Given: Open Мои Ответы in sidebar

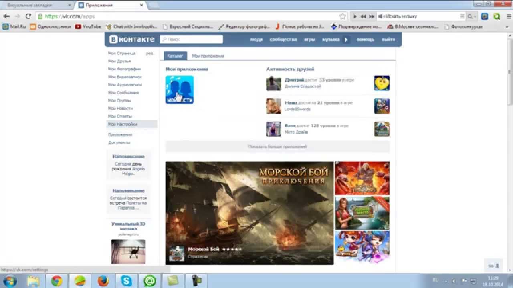Looking at the screenshot, I should point(120,116).
